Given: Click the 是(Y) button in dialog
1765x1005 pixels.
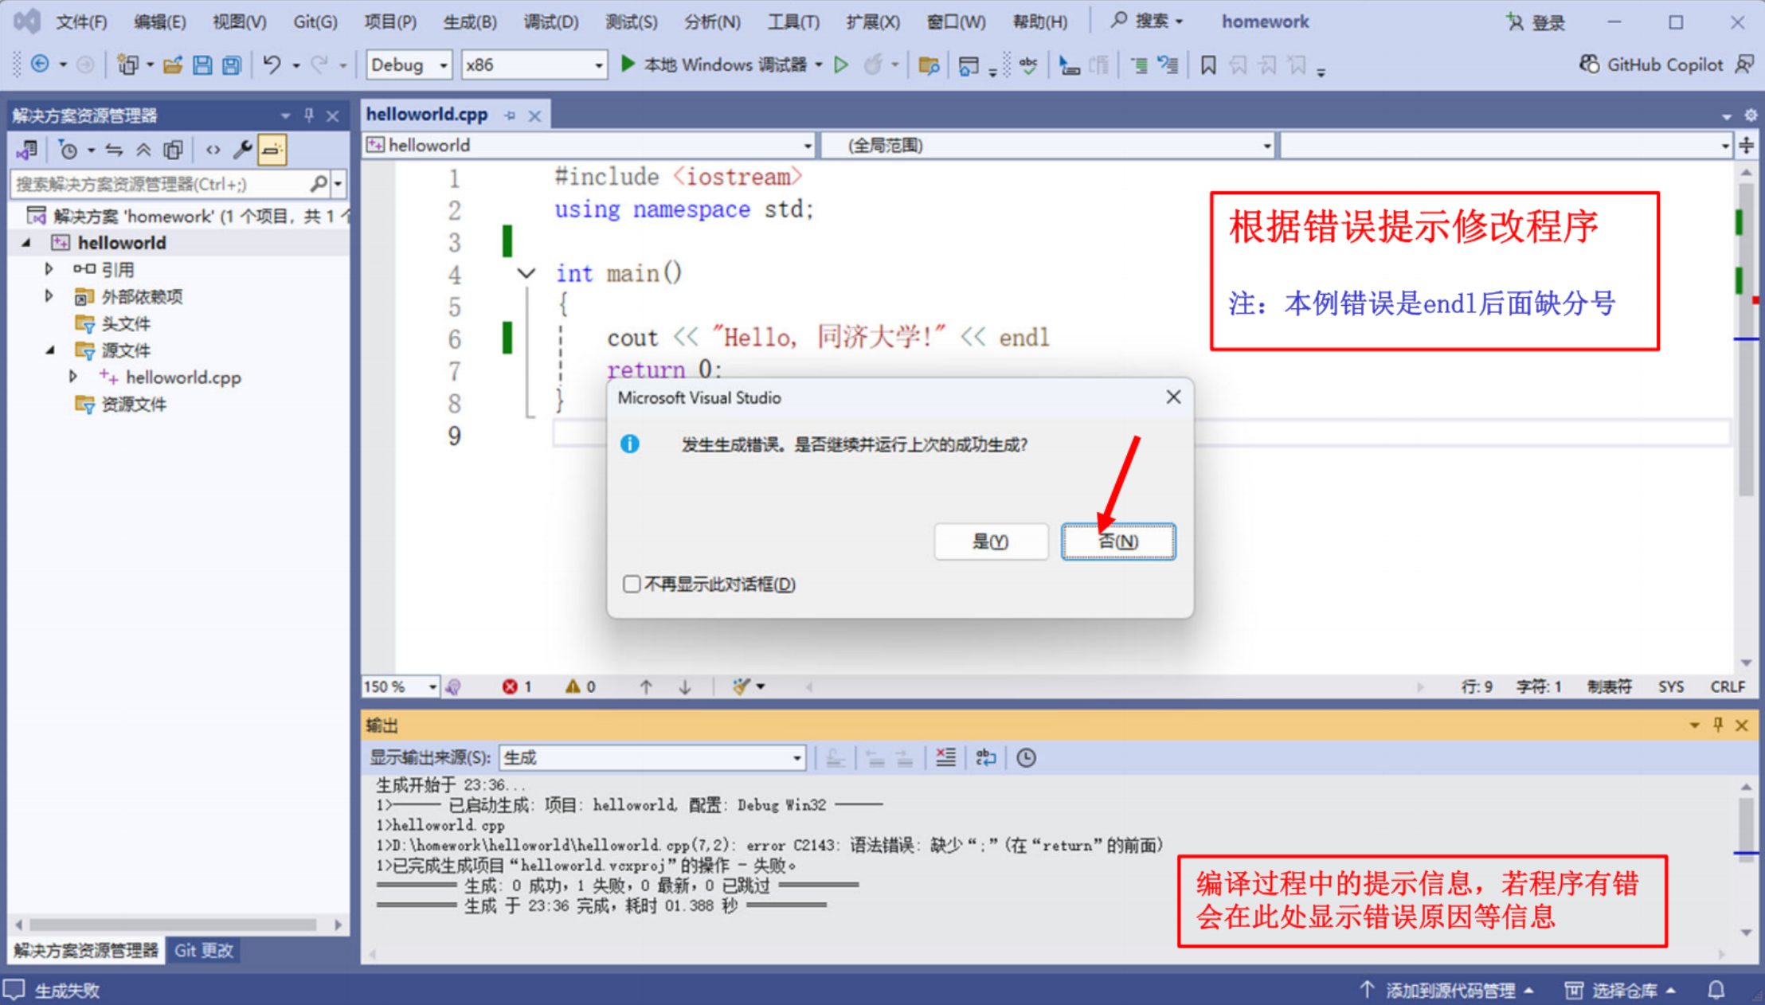Looking at the screenshot, I should (x=990, y=542).
